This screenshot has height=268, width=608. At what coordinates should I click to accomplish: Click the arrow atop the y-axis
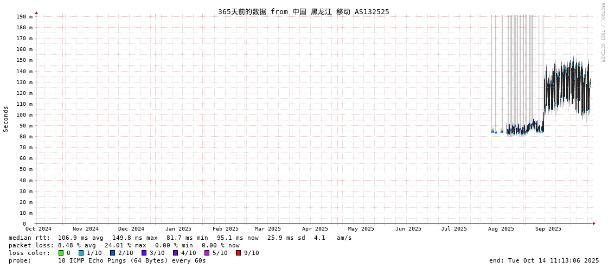point(36,12)
